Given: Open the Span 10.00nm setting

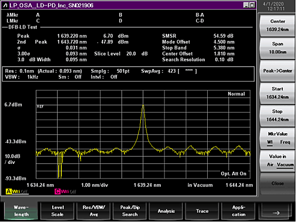Looking at the screenshot, I should (x=277, y=48).
